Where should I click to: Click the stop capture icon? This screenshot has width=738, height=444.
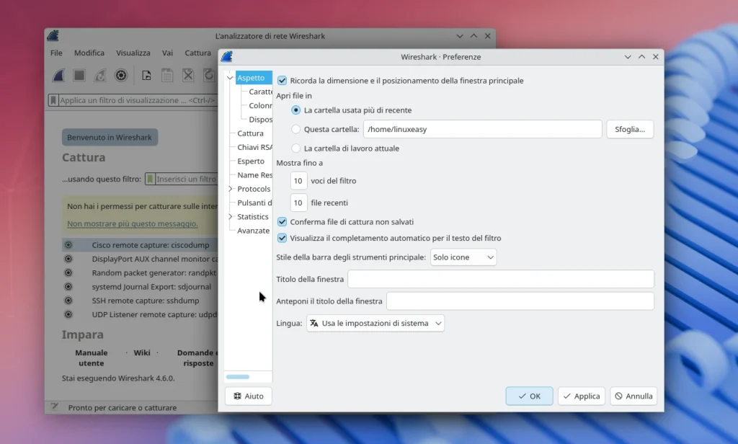tap(79, 75)
